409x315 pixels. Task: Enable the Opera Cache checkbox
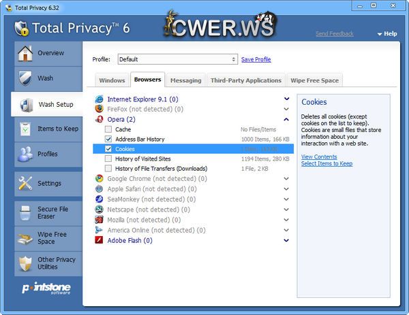[x=108, y=129]
